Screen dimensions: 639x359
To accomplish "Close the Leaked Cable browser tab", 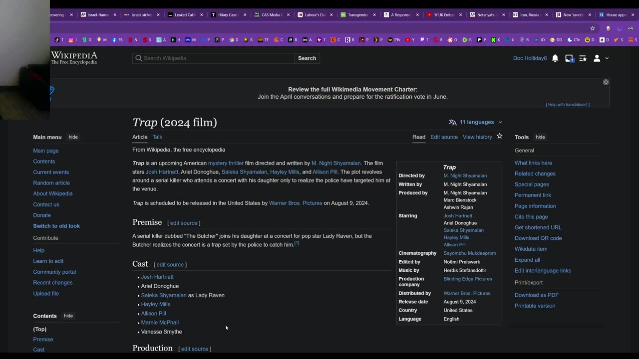I will tap(201, 15).
